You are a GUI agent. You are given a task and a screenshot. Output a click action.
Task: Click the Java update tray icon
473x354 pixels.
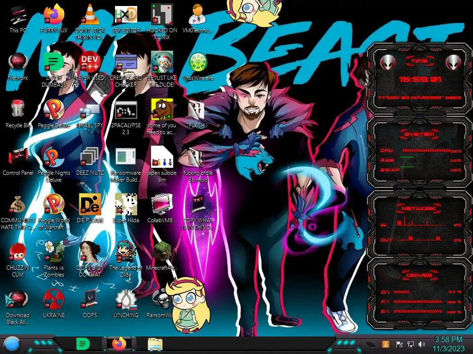[386, 344]
